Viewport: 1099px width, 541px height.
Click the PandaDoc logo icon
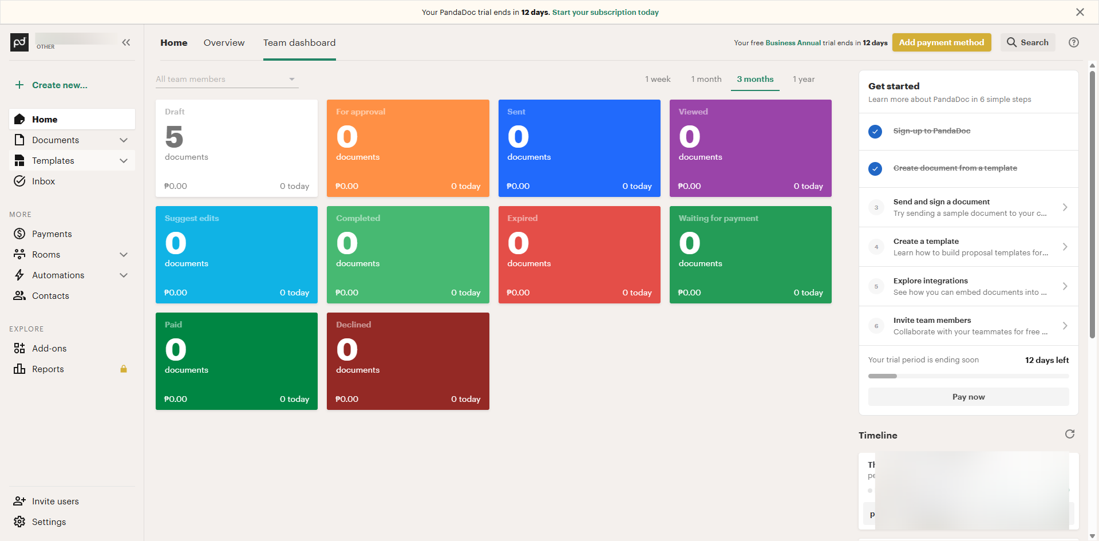click(19, 42)
